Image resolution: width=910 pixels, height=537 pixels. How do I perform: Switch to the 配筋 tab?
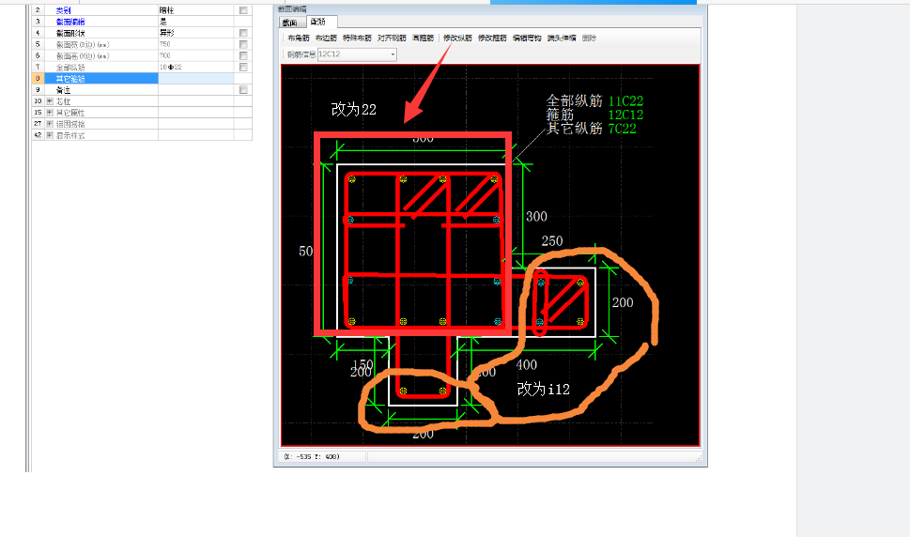[x=318, y=22]
